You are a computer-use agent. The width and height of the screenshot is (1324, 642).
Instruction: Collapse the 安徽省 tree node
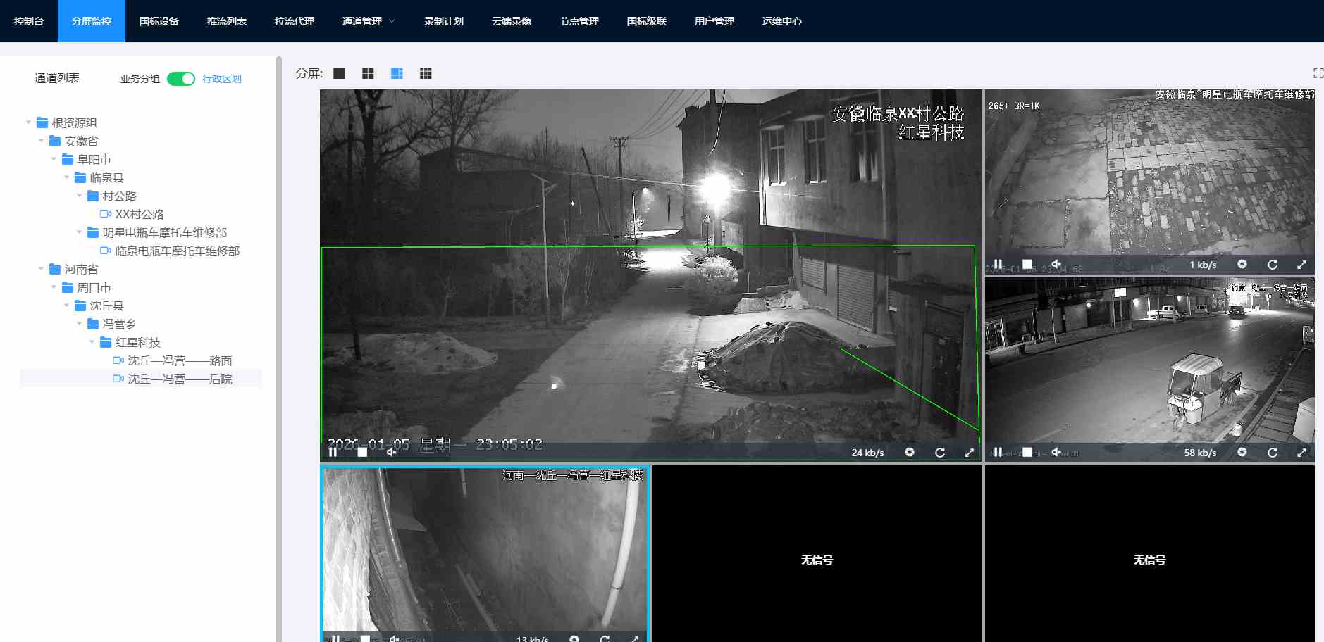pyautogui.click(x=42, y=141)
